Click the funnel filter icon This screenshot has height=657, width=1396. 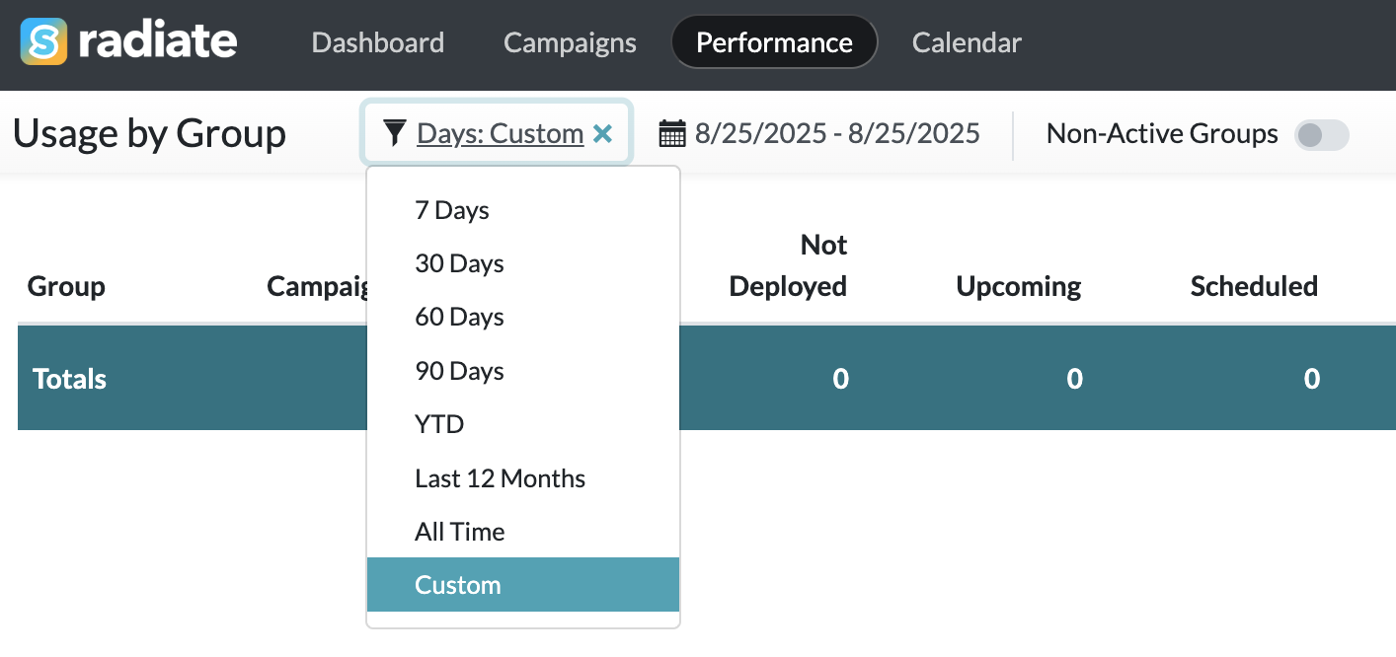coord(395,133)
